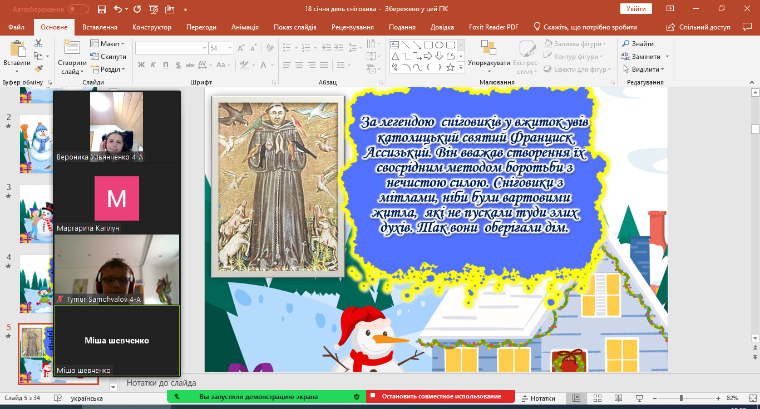Screen dimensions: 760x409
Task: Open the Розділ section dropdown
Action: 107,69
